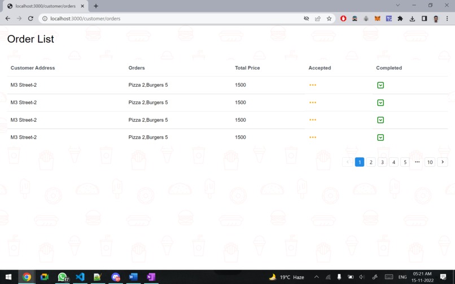Click the crossed-out eye icon in address bar
The width and height of the screenshot is (455, 284).
click(306, 19)
